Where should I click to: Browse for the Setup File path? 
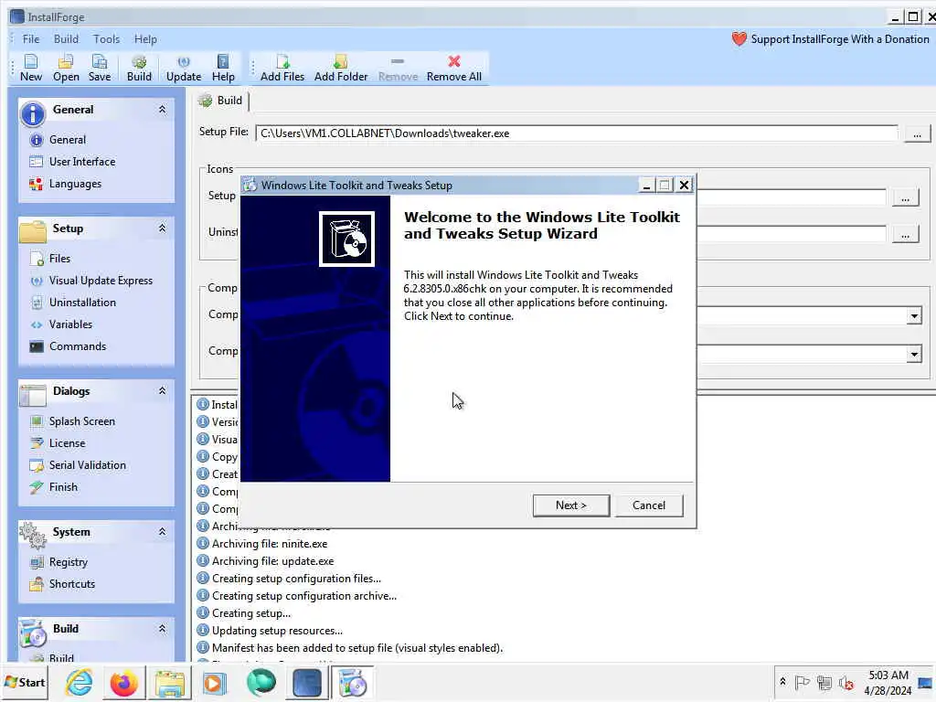coord(917,133)
